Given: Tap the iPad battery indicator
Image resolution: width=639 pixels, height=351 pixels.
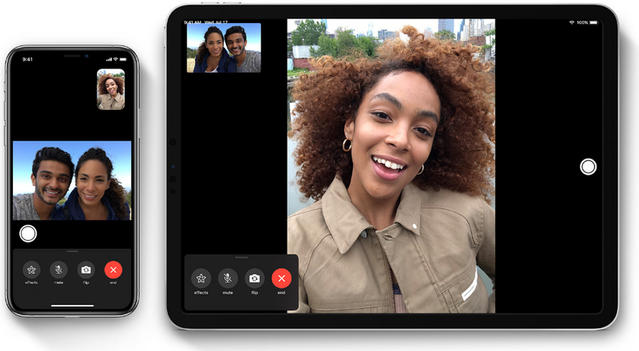Looking at the screenshot, I should click(x=593, y=23).
